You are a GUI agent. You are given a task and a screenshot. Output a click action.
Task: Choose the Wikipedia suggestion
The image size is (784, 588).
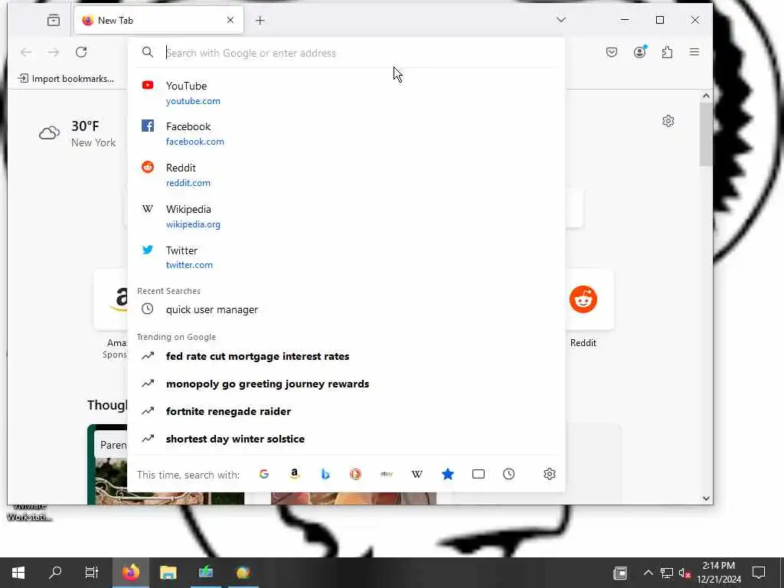click(x=346, y=216)
